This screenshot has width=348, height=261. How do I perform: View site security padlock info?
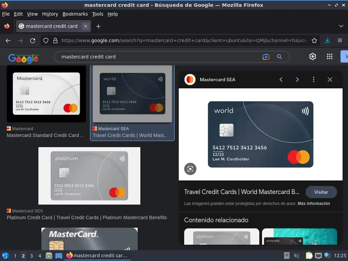point(55,41)
